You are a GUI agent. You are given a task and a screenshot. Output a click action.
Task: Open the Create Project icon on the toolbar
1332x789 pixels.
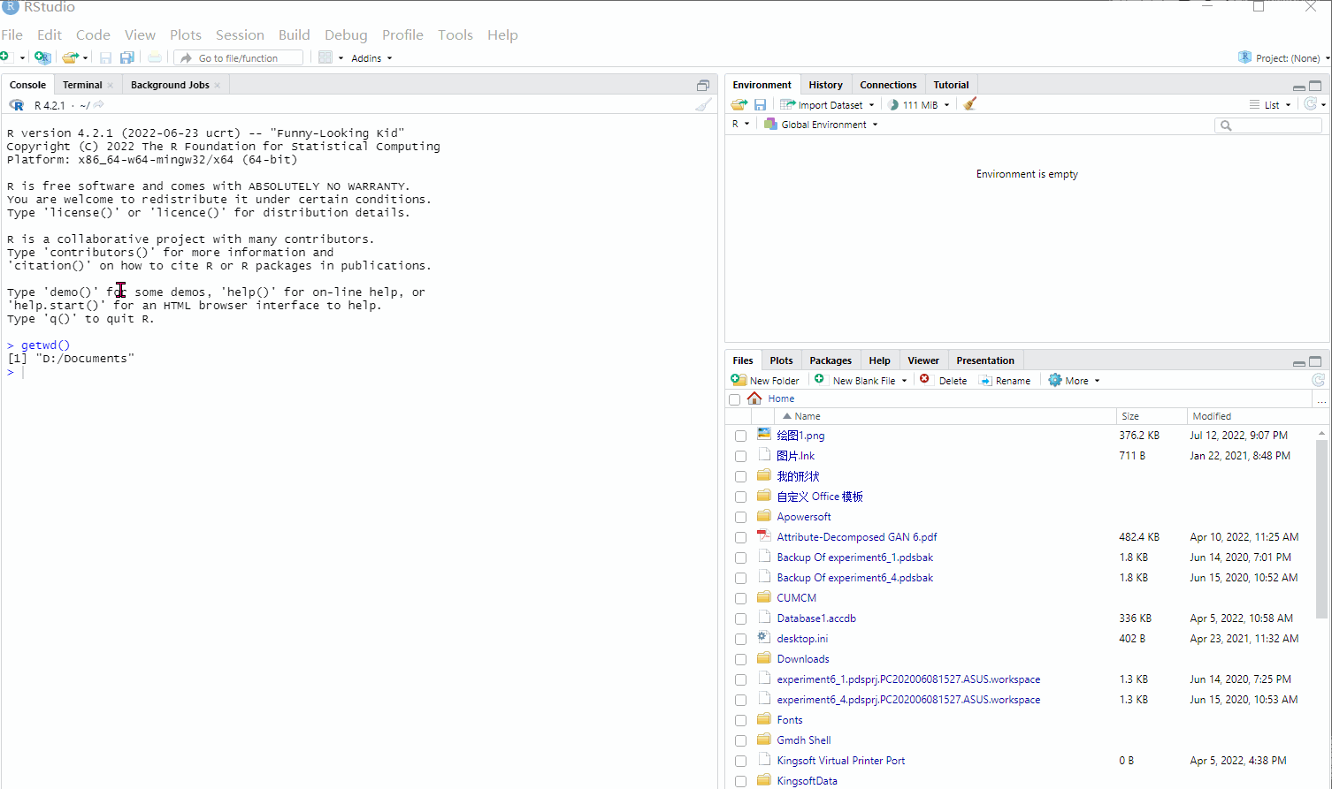[x=42, y=57]
